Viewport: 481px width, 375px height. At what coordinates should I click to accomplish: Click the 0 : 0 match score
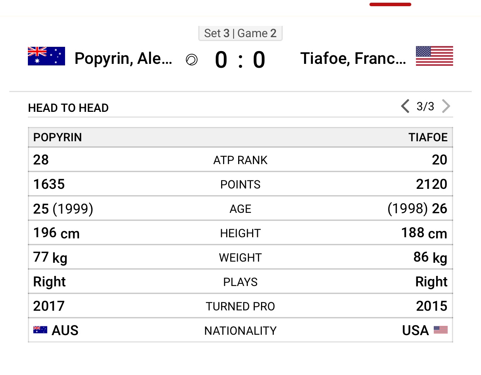click(240, 60)
